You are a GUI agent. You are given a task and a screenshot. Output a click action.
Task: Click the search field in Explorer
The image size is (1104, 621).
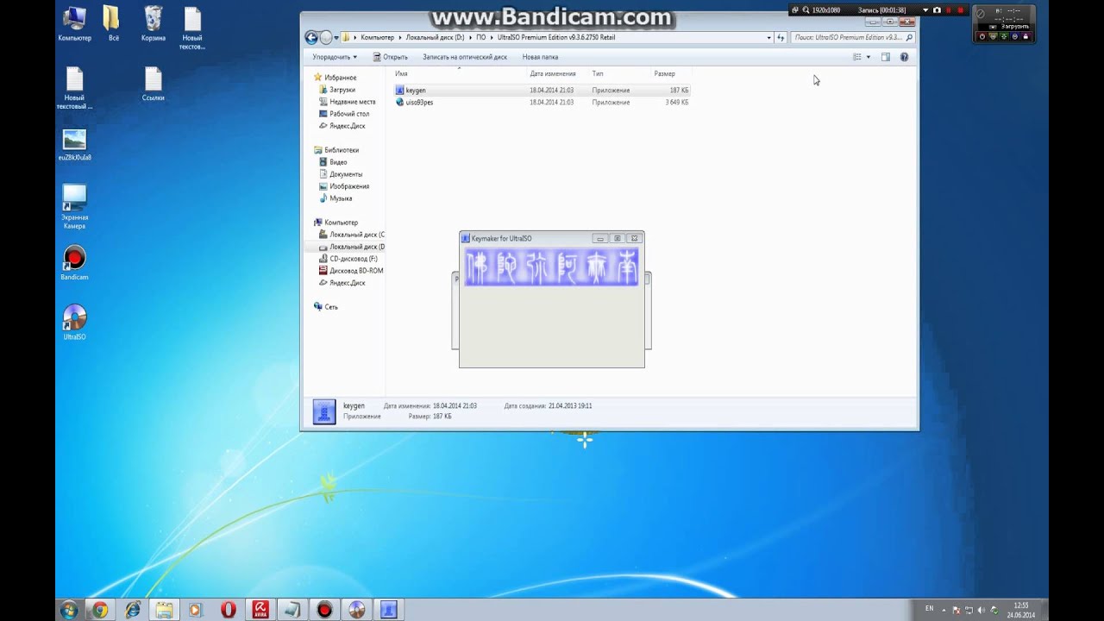(x=852, y=38)
